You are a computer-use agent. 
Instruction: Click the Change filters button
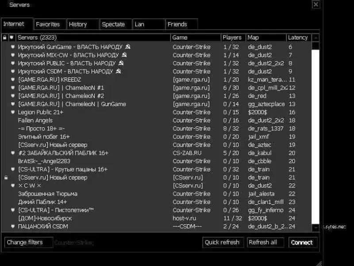(29, 243)
